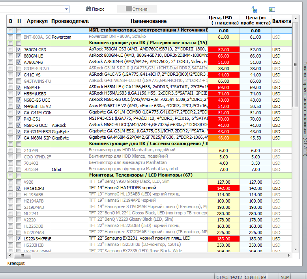Sort by the Производитель column header
The width and height of the screenshot is (307, 279).
point(70,21)
